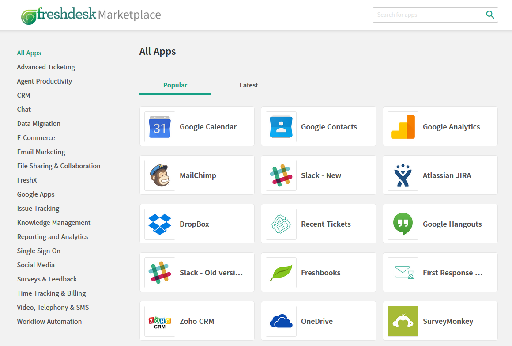Screen dimensions: 512x346
Task: Click the SurveyMonkey icon
Action: (x=403, y=321)
